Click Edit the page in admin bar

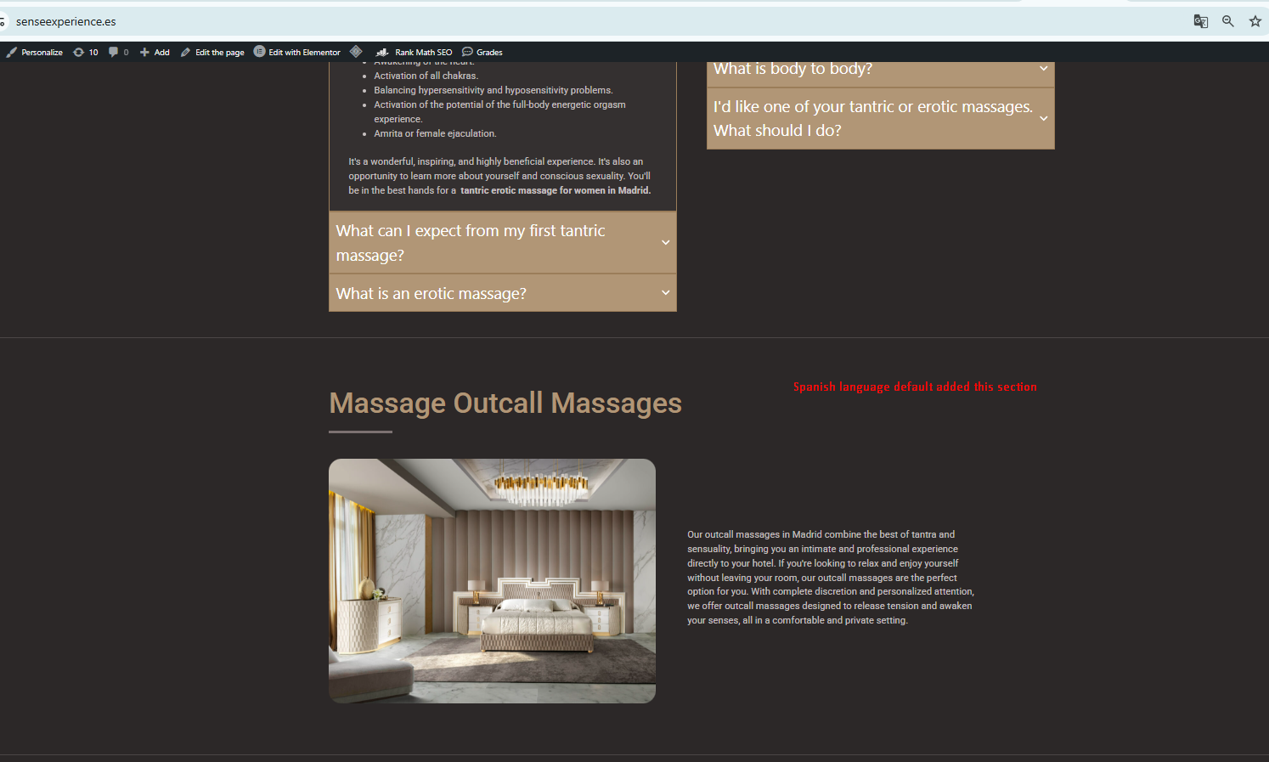pos(212,52)
